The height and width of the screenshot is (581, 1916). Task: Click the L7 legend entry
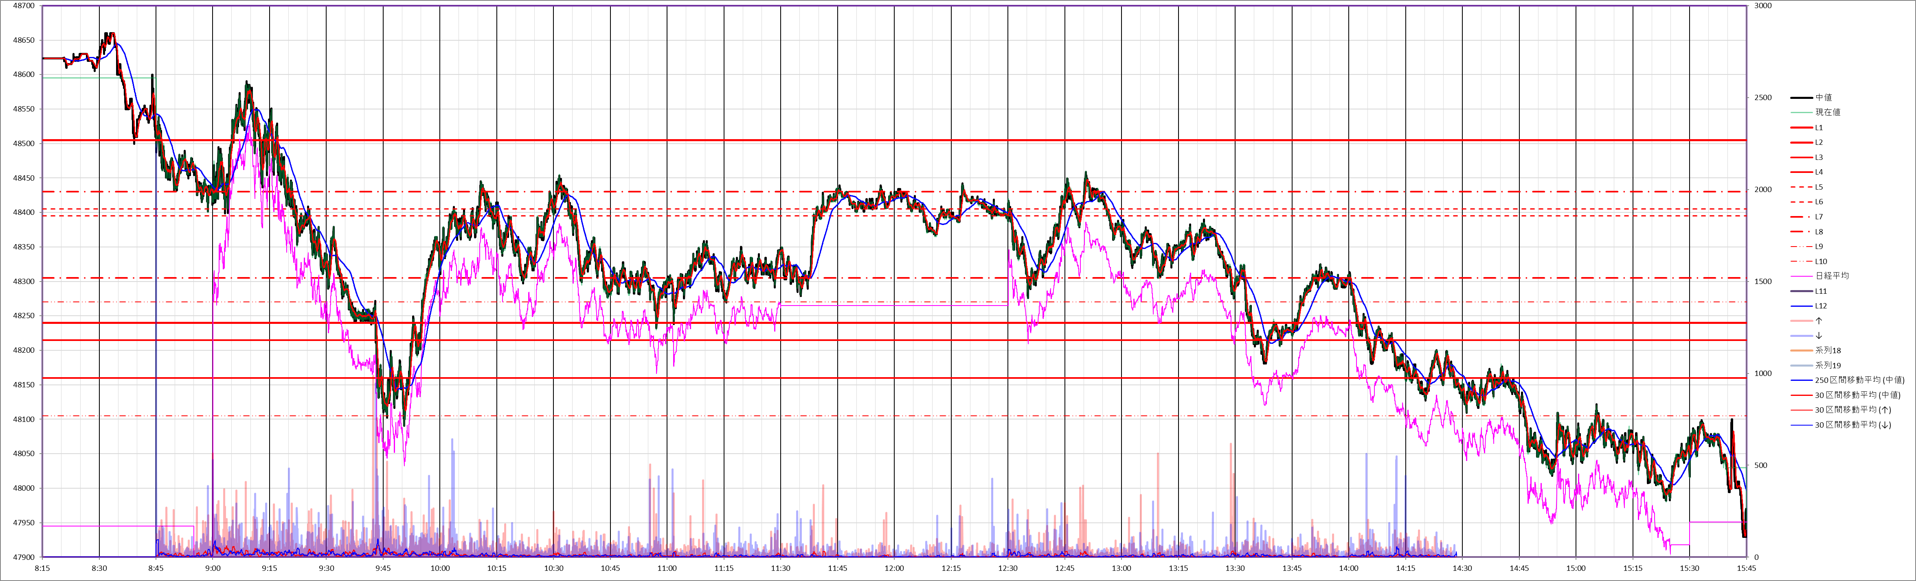tap(1819, 217)
